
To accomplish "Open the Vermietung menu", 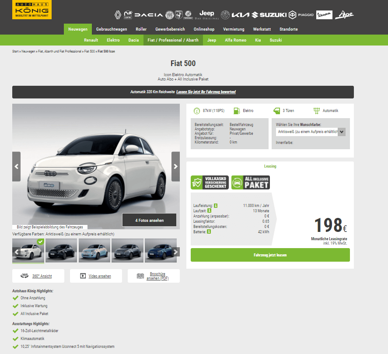I will point(234,29).
